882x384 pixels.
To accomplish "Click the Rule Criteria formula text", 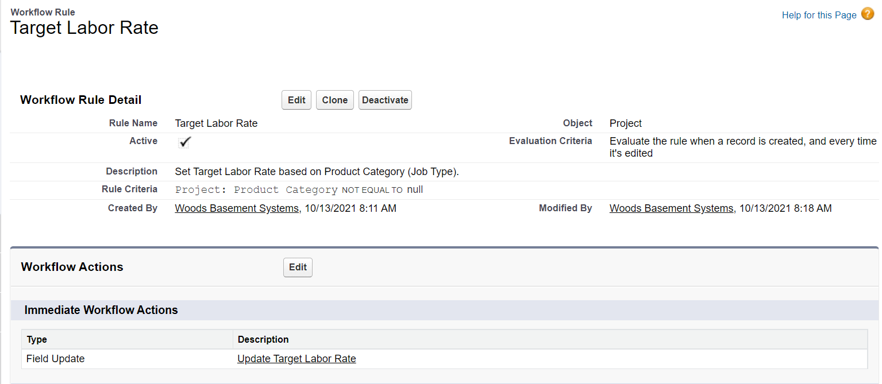I will [299, 190].
